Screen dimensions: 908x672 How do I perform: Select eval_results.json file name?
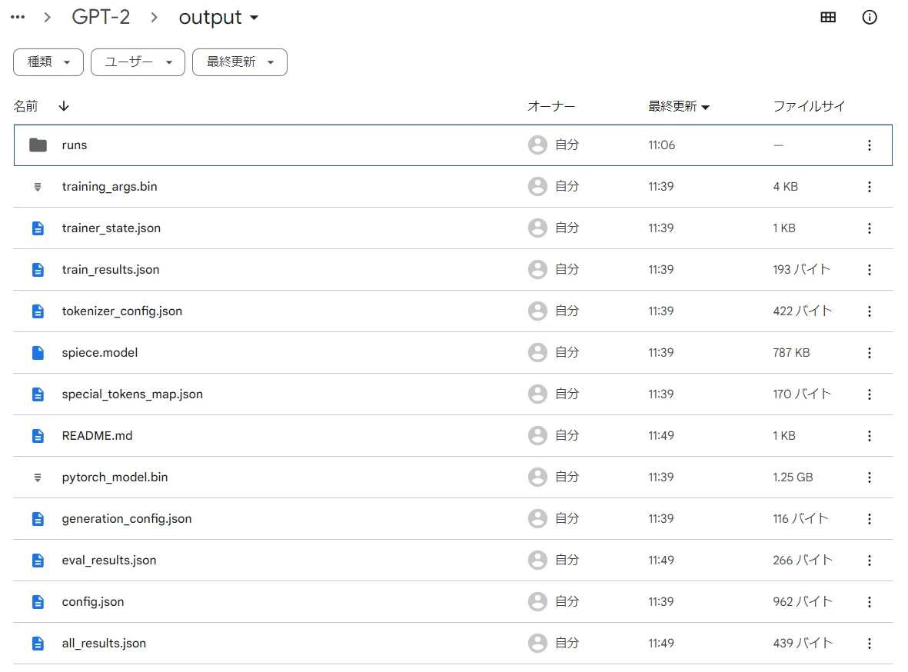pyautogui.click(x=109, y=561)
